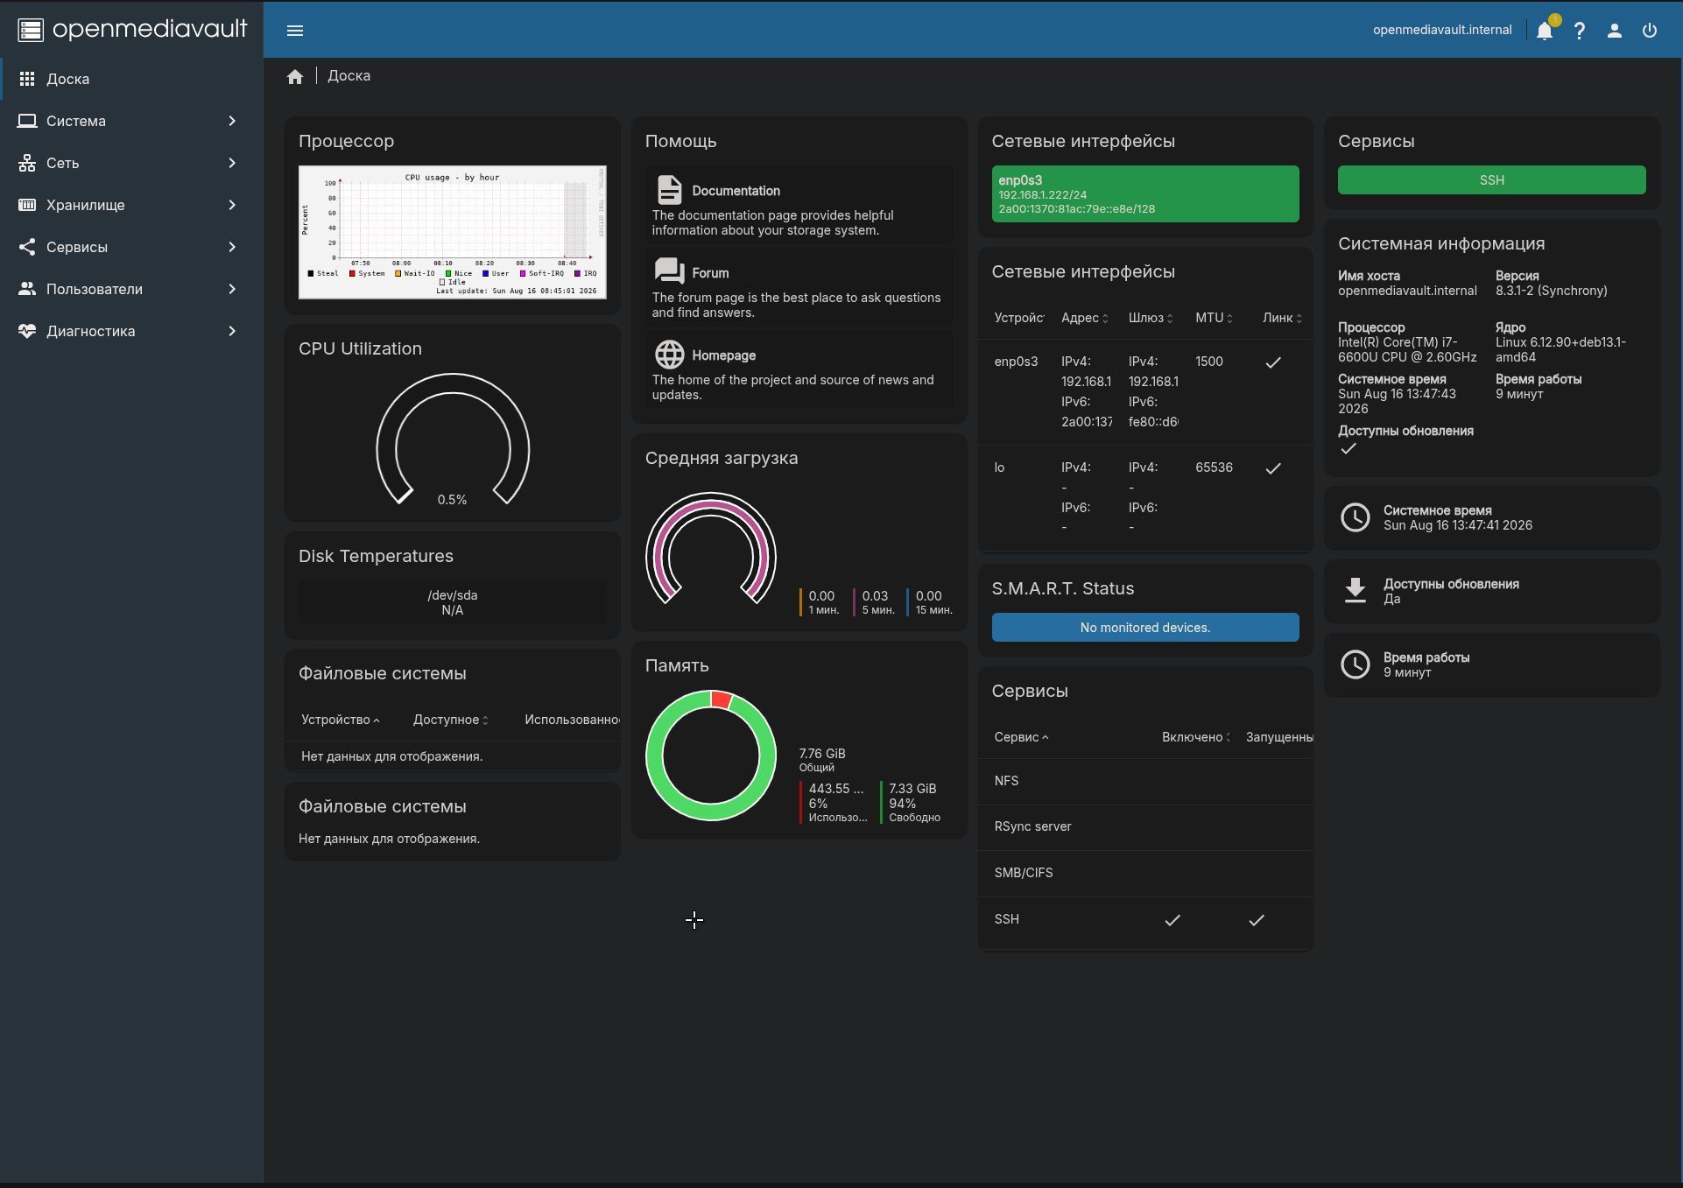This screenshot has height=1188, width=1683.
Task: Open Сеть menu item
Action: click(131, 163)
